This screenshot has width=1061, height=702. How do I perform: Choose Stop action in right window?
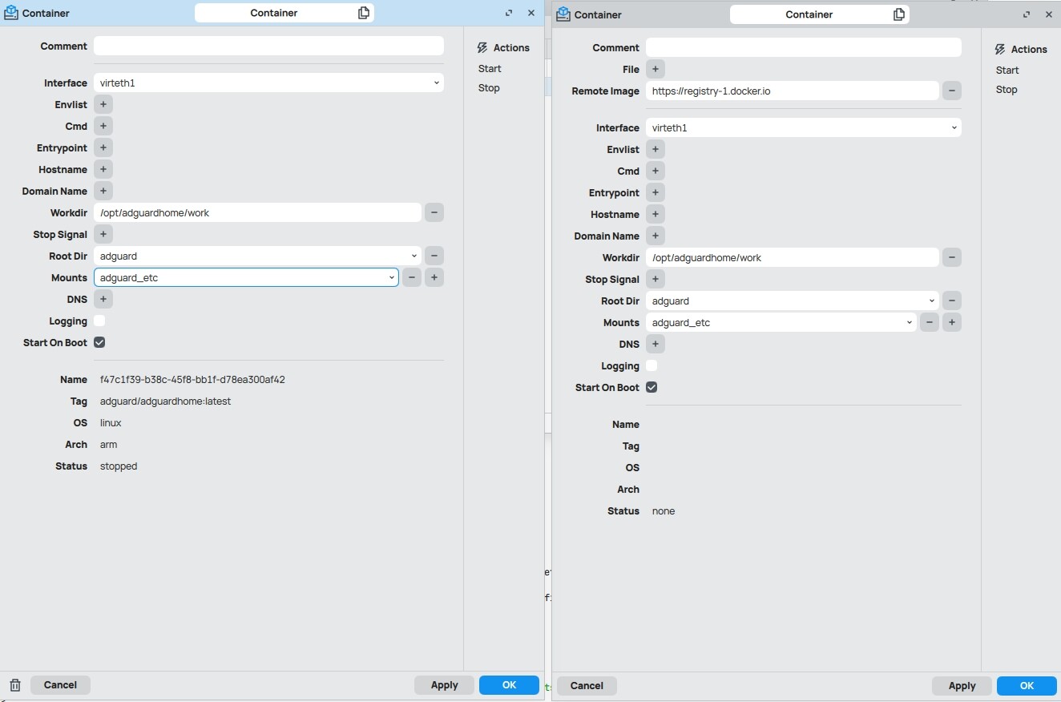coord(1007,89)
